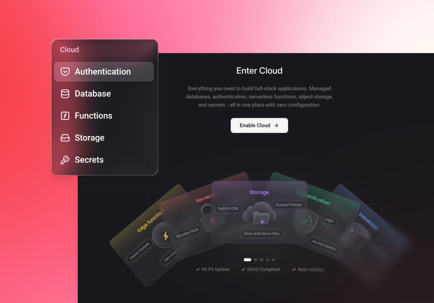Click the arrow inside Enable Cloud button
Screen dimensions: 434x303
[x=276, y=125]
